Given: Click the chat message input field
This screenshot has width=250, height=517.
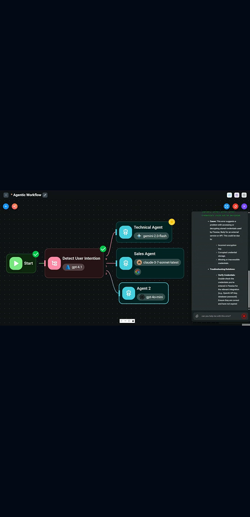Looking at the screenshot, I should click(220, 316).
